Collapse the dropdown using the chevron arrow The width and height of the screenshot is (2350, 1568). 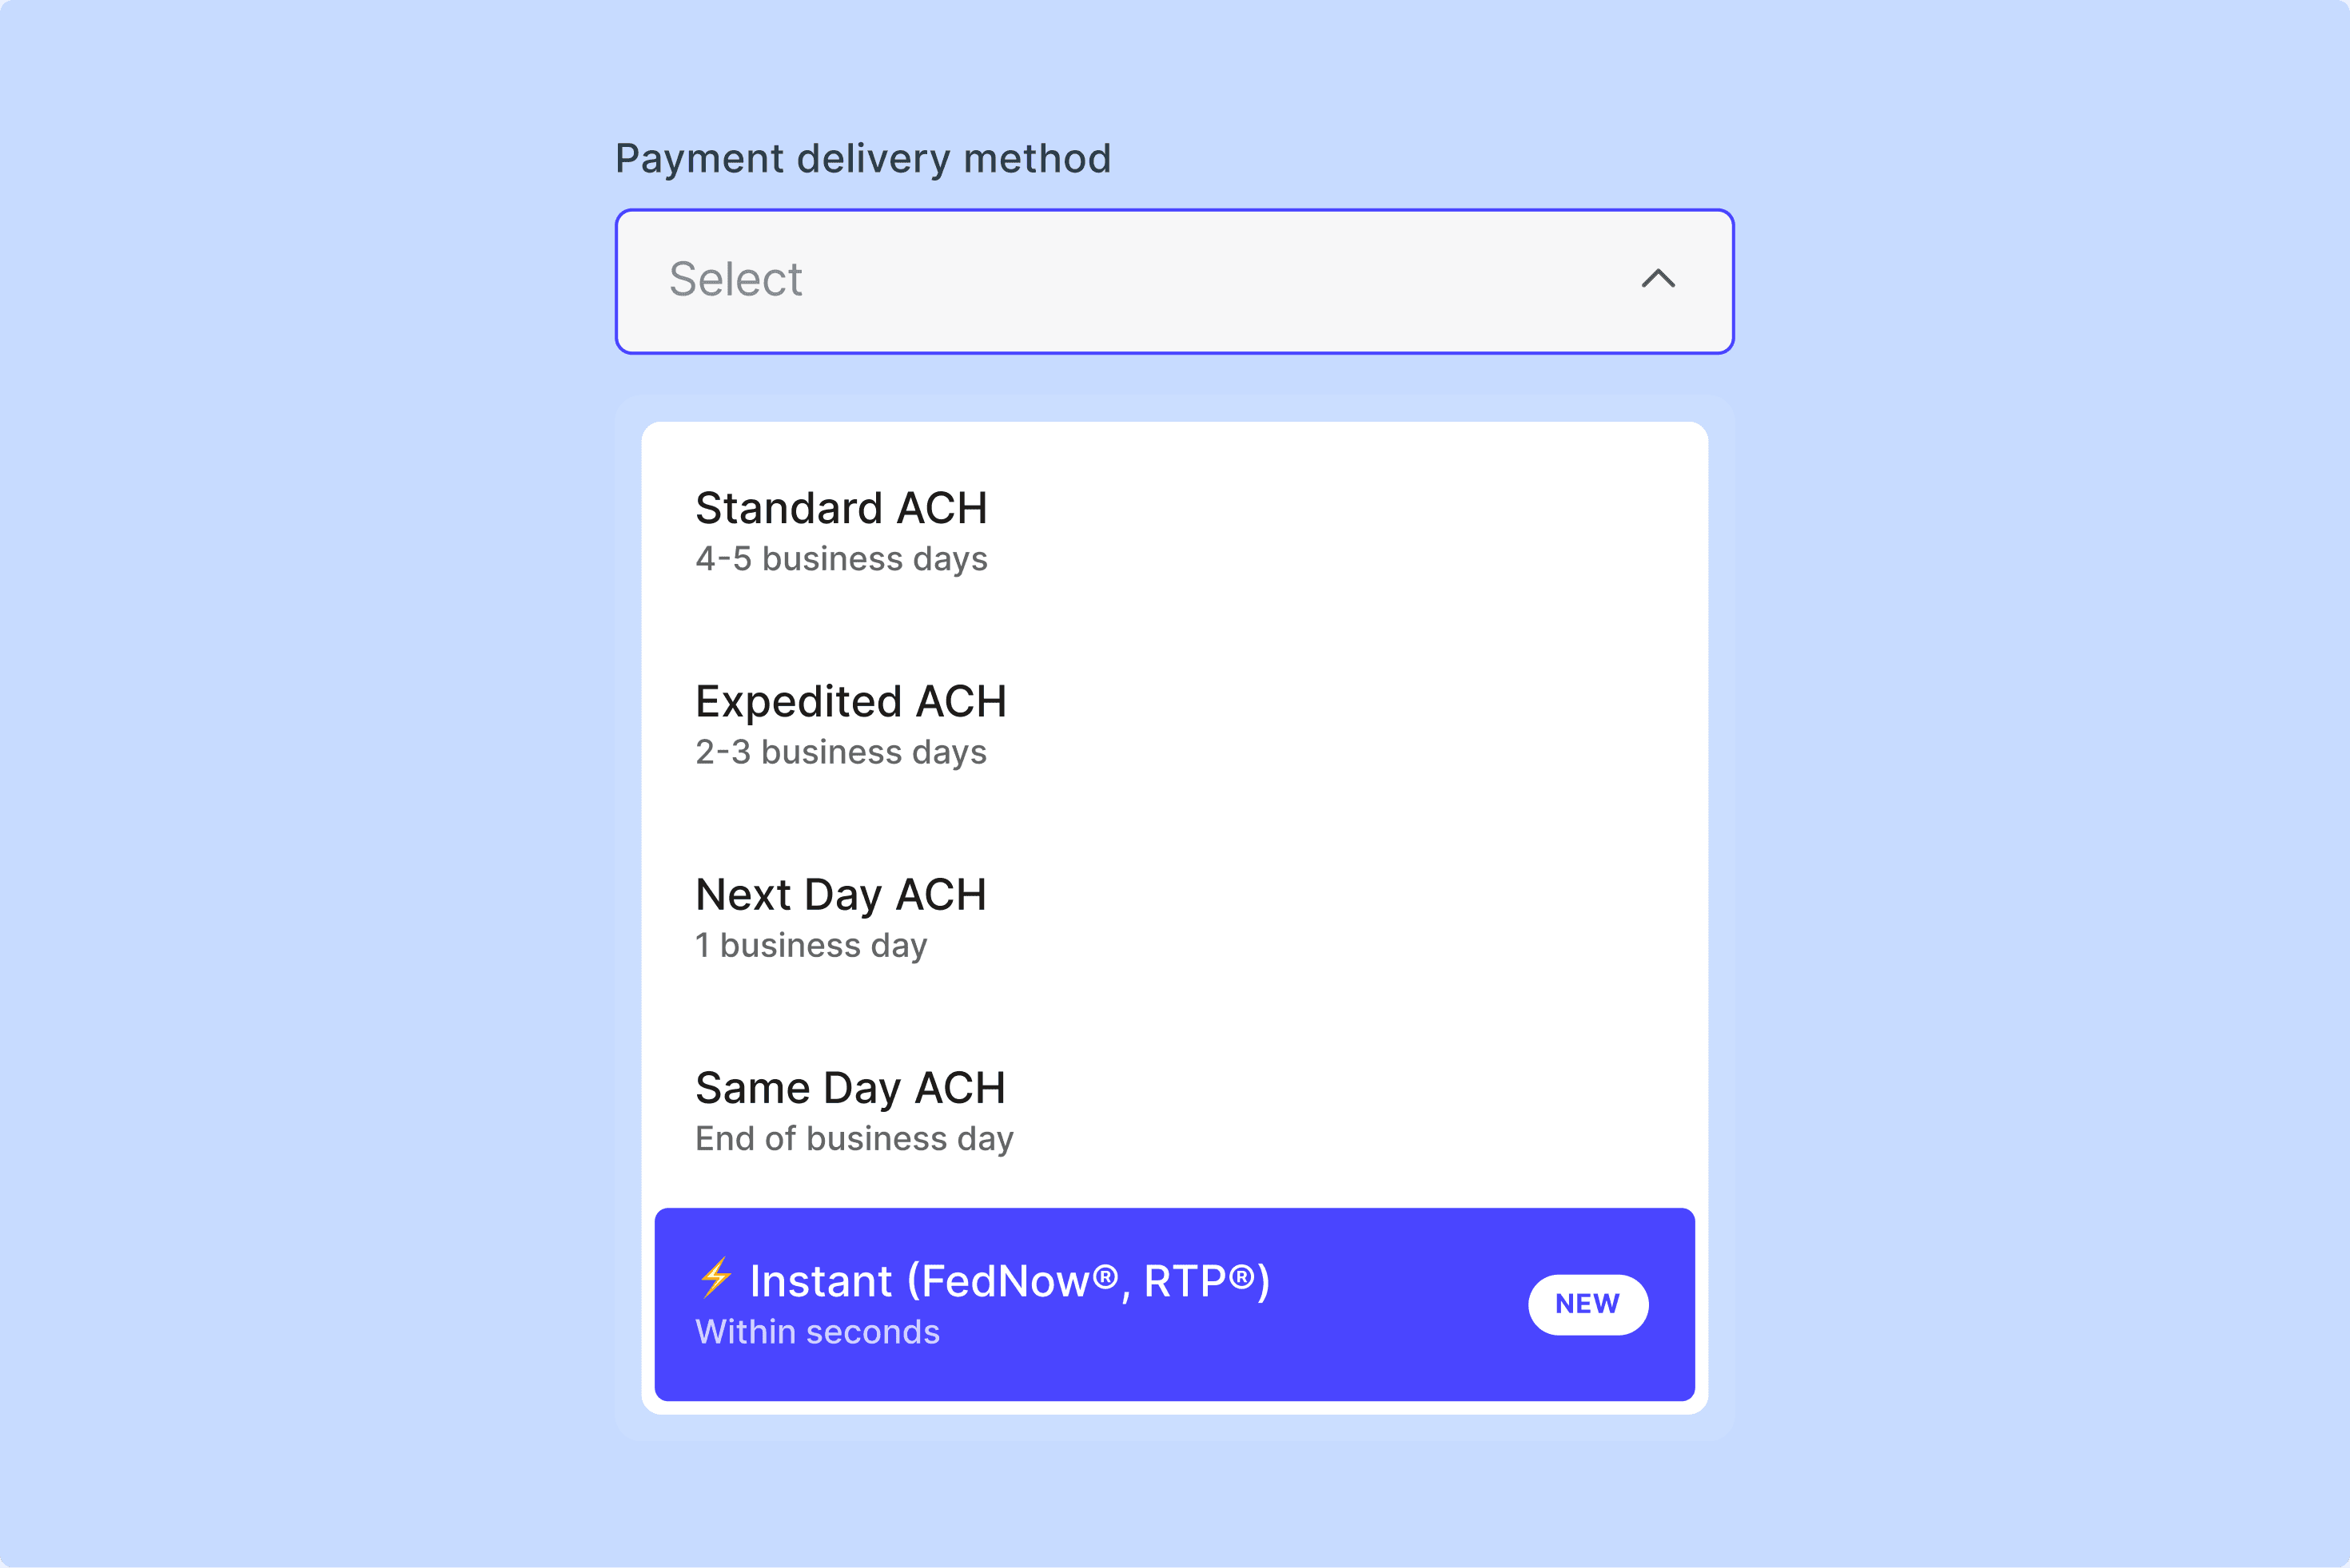1658,279
